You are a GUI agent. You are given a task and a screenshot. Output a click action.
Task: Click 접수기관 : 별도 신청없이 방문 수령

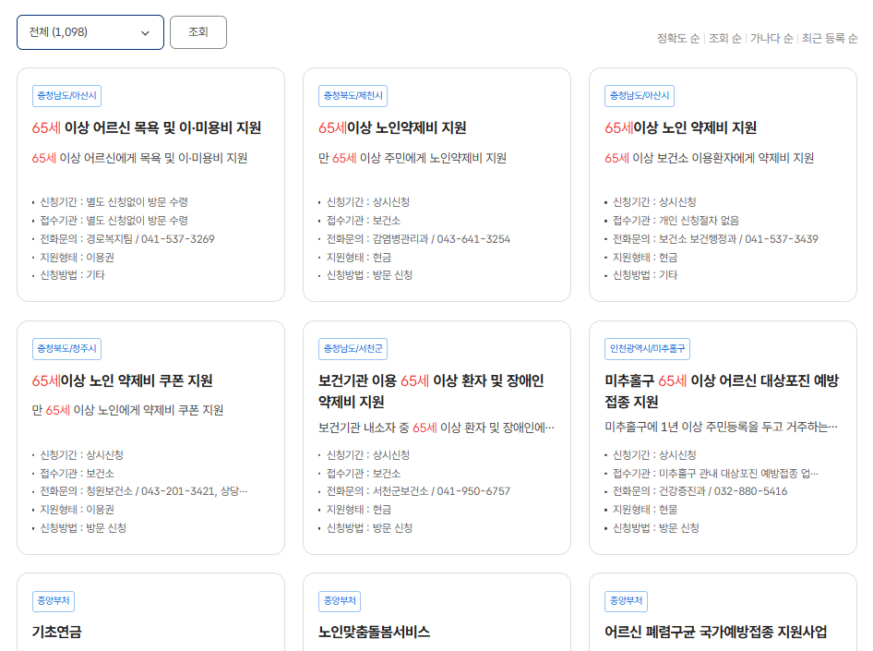(114, 221)
